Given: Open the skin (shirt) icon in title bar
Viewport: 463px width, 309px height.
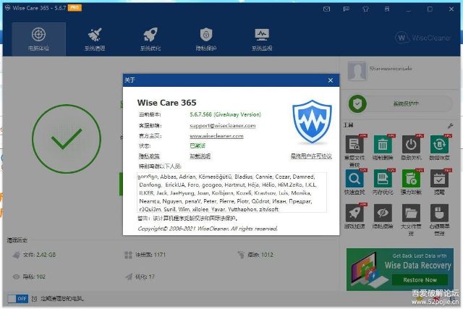Looking at the screenshot, I should point(366,9).
